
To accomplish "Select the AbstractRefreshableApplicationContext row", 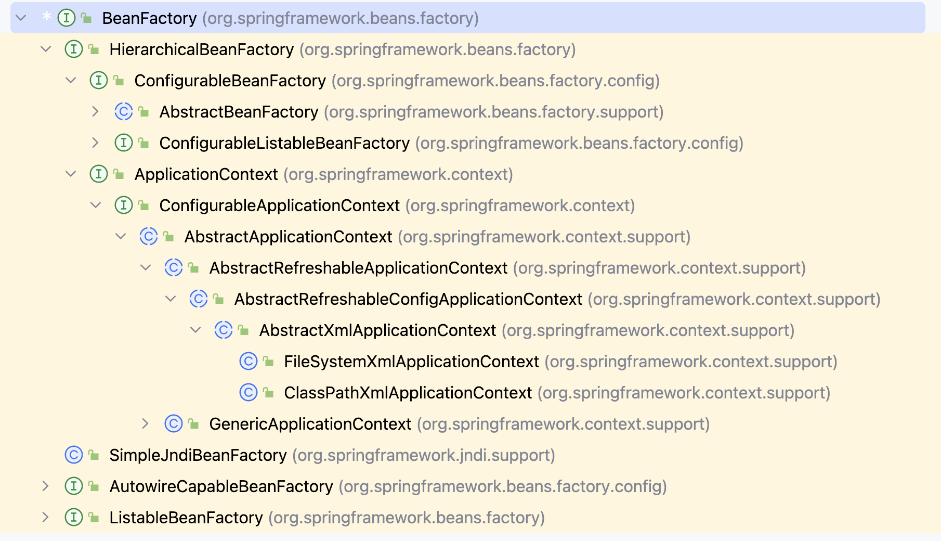I will click(x=358, y=268).
